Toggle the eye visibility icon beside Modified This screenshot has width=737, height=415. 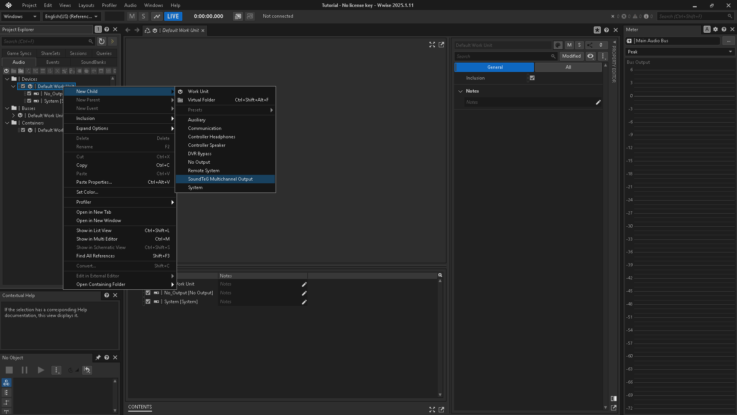pos(590,56)
